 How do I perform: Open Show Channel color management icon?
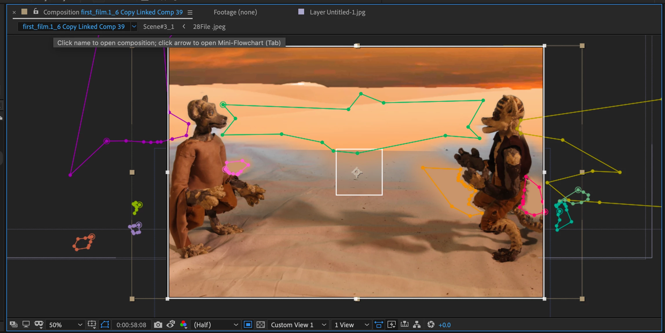[183, 325]
